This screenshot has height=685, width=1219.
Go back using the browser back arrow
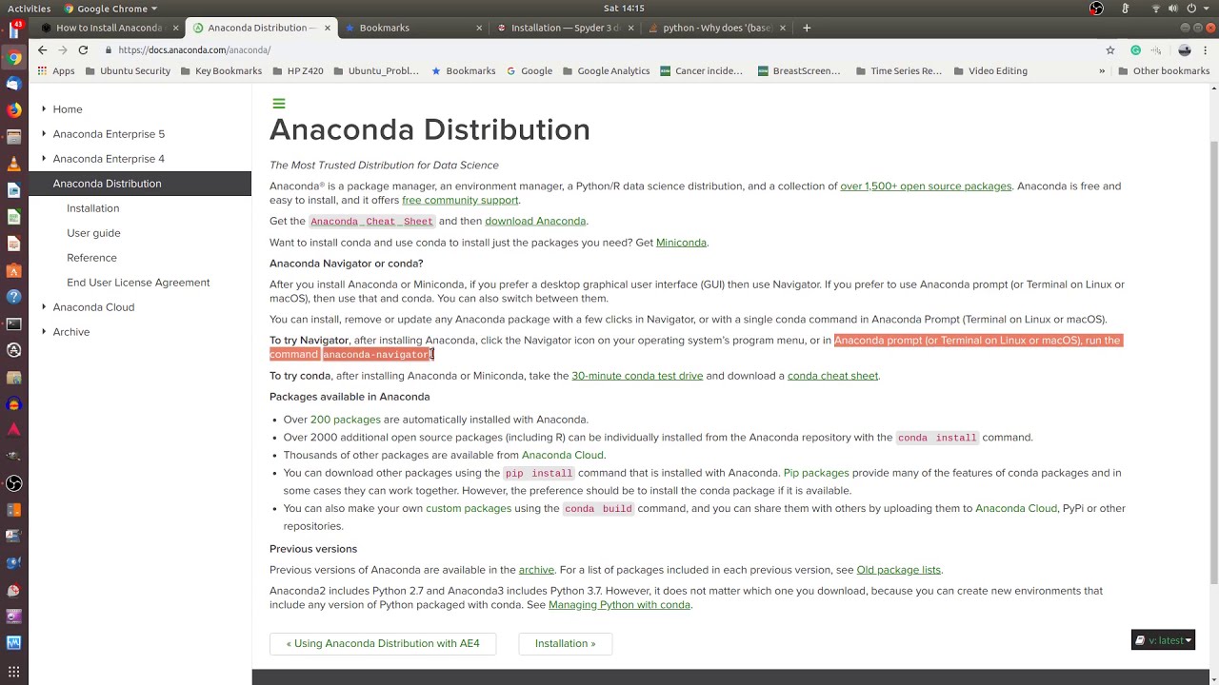tap(42, 49)
